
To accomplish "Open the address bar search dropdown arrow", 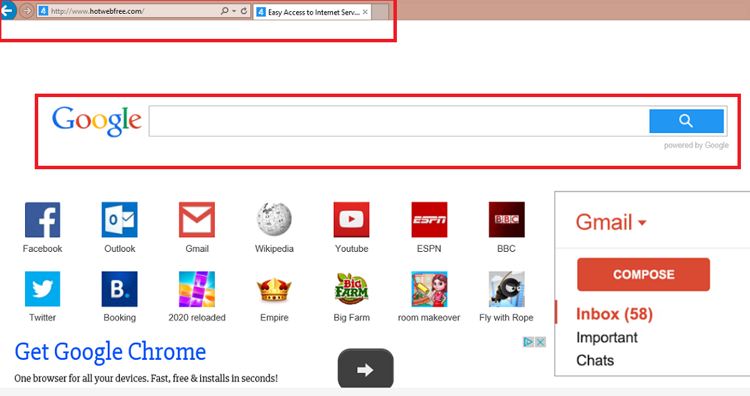I will pyautogui.click(x=234, y=12).
